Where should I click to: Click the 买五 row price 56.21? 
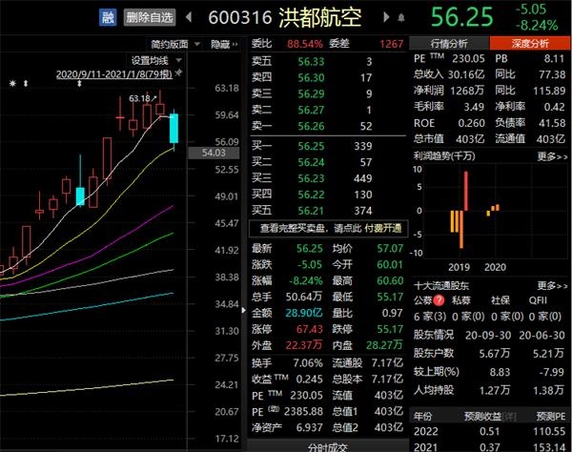click(311, 211)
